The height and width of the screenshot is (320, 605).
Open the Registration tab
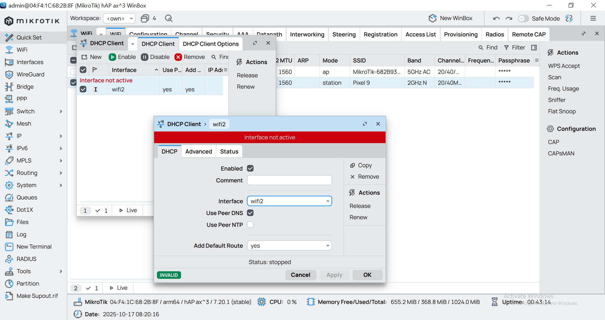point(380,34)
